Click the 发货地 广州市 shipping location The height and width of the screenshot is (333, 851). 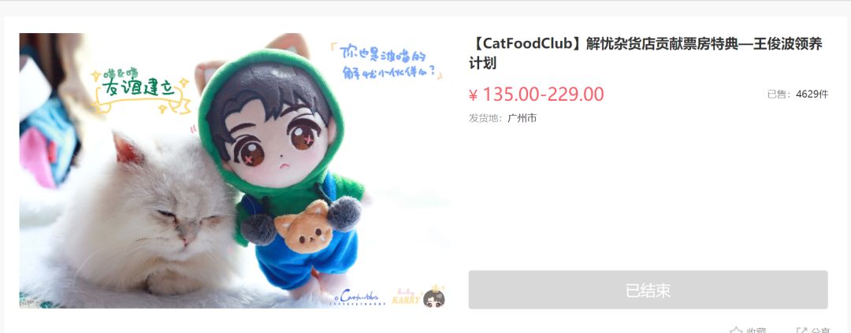[503, 118]
